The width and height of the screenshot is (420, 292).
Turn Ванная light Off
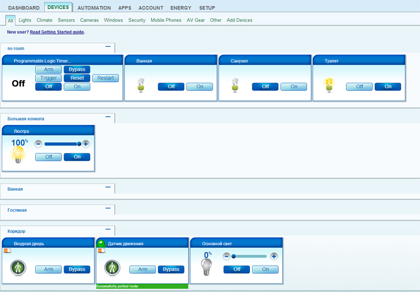click(x=171, y=87)
